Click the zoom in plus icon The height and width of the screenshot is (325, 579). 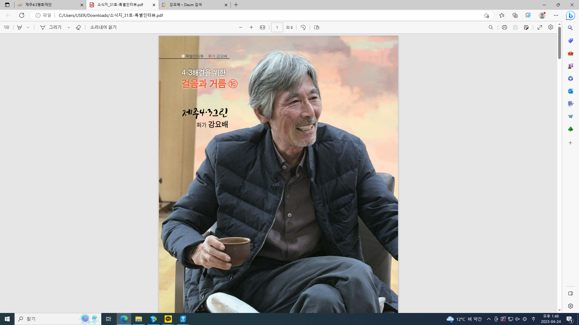251,27
